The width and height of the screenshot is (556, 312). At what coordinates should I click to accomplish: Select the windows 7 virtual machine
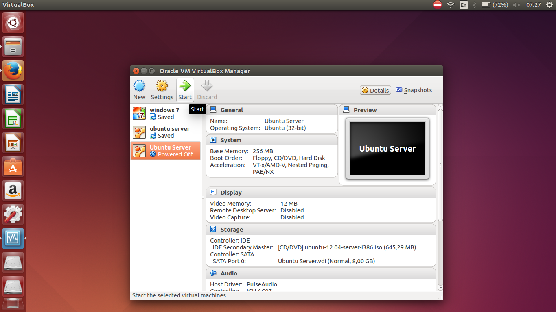164,113
